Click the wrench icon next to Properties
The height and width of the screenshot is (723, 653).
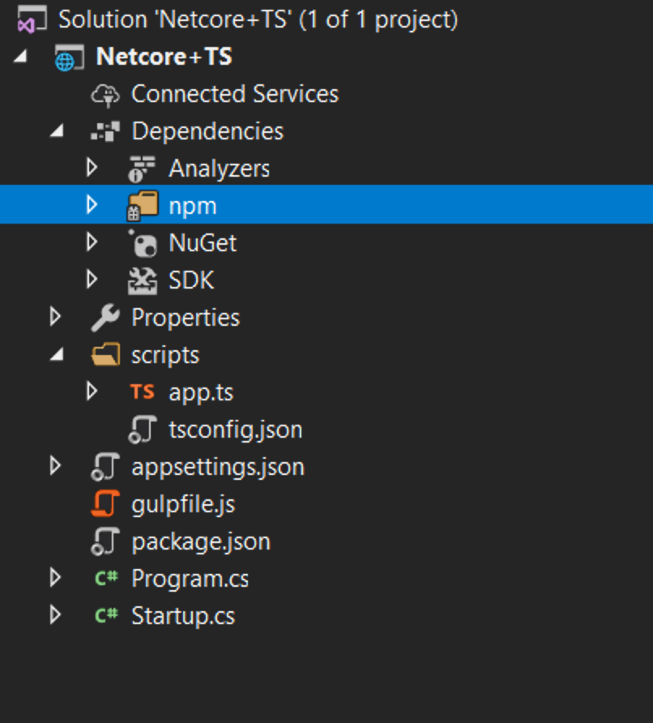[105, 317]
